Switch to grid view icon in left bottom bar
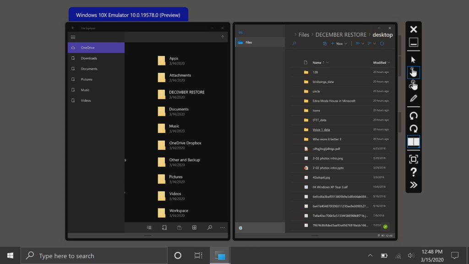Screen dimensions: 469x264 pos(194,227)
